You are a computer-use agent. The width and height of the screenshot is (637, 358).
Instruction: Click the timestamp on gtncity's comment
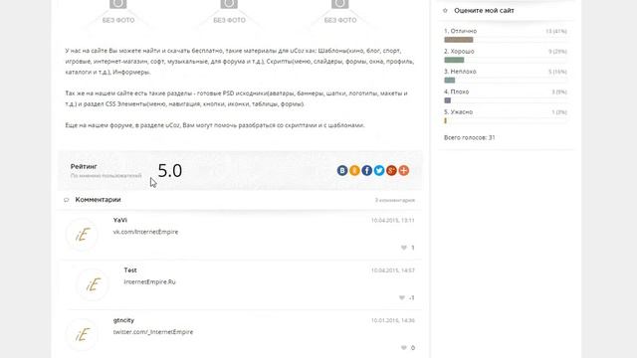(x=393, y=320)
